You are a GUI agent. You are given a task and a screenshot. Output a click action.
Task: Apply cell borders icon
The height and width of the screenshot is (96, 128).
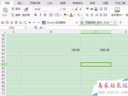coord(51,15)
